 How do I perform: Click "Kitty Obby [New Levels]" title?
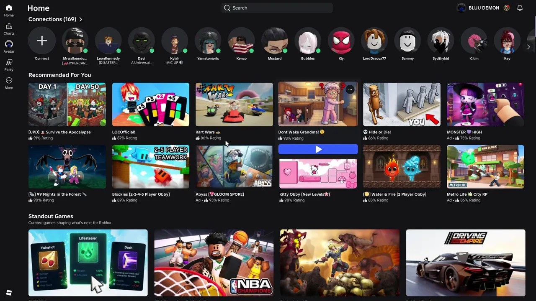click(304, 194)
